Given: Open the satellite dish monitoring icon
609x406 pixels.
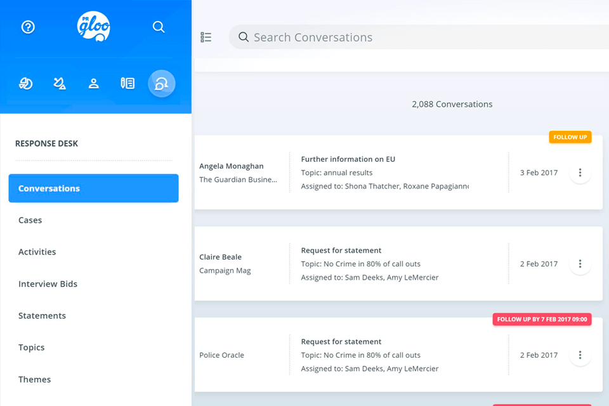Looking at the screenshot, I should click(60, 83).
